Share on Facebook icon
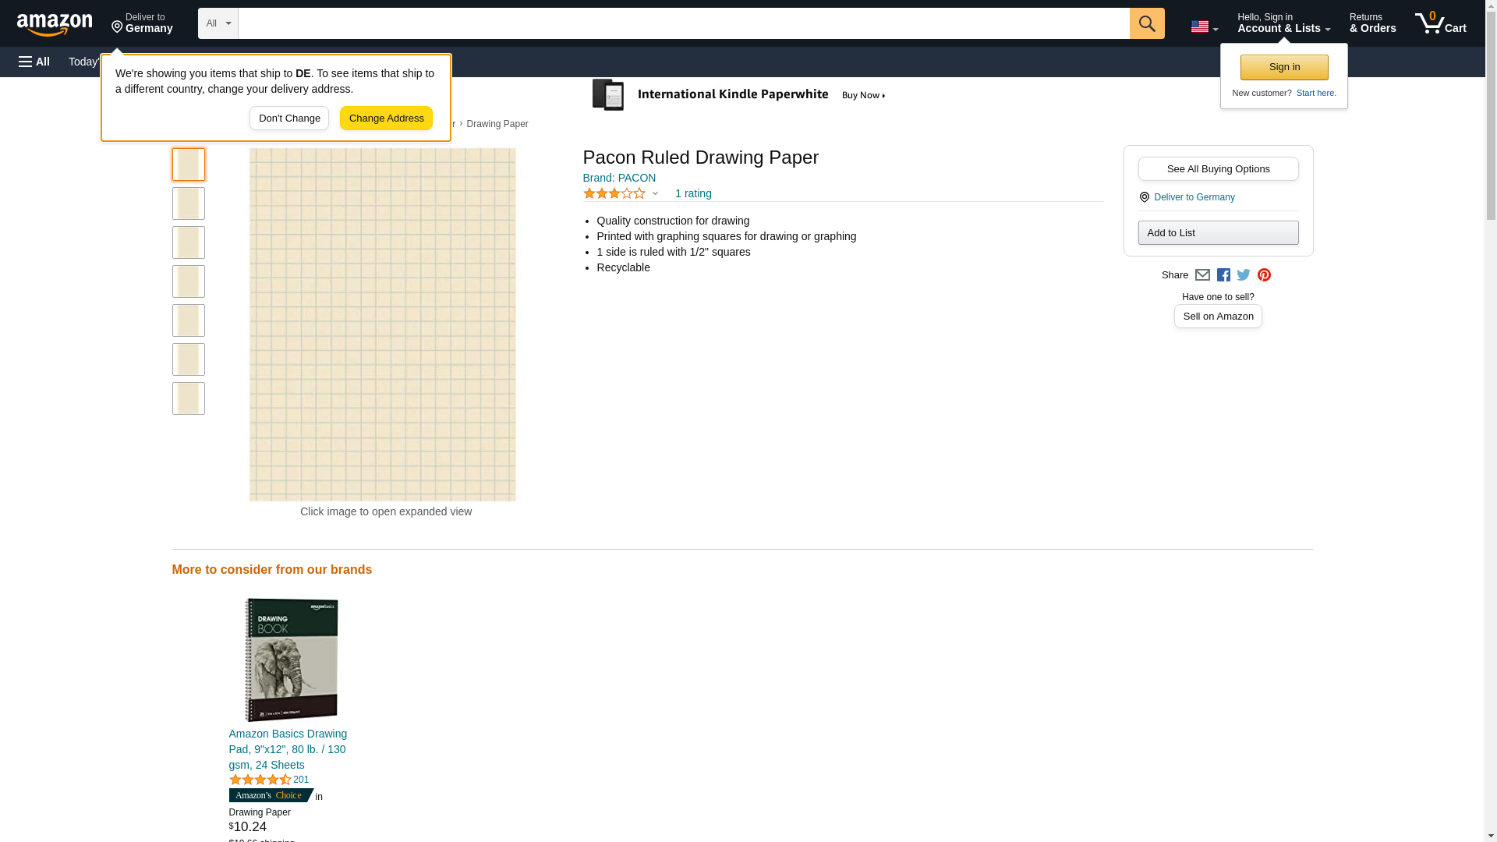 (1223, 275)
